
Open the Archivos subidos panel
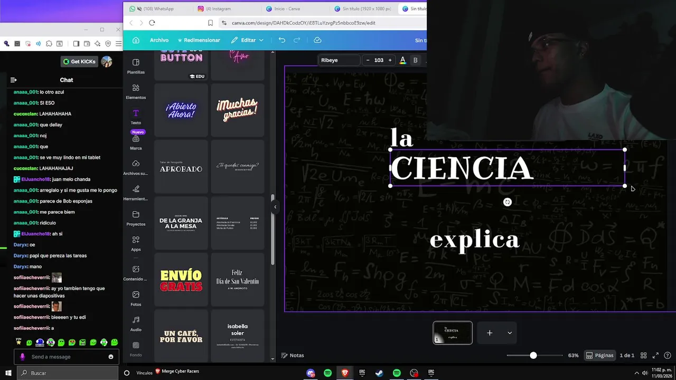pos(136,167)
